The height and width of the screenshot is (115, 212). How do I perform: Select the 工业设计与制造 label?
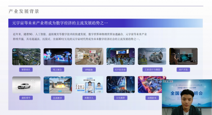(152, 70)
